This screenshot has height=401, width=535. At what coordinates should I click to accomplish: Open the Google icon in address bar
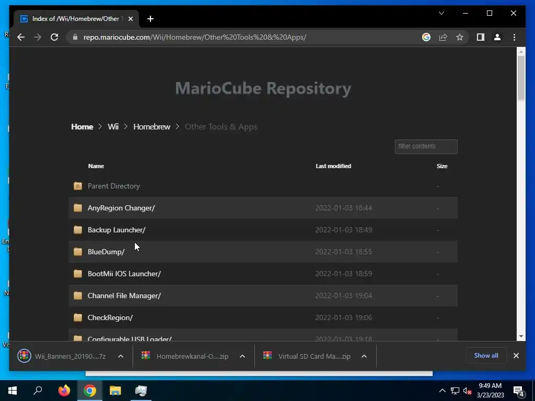[426, 37]
